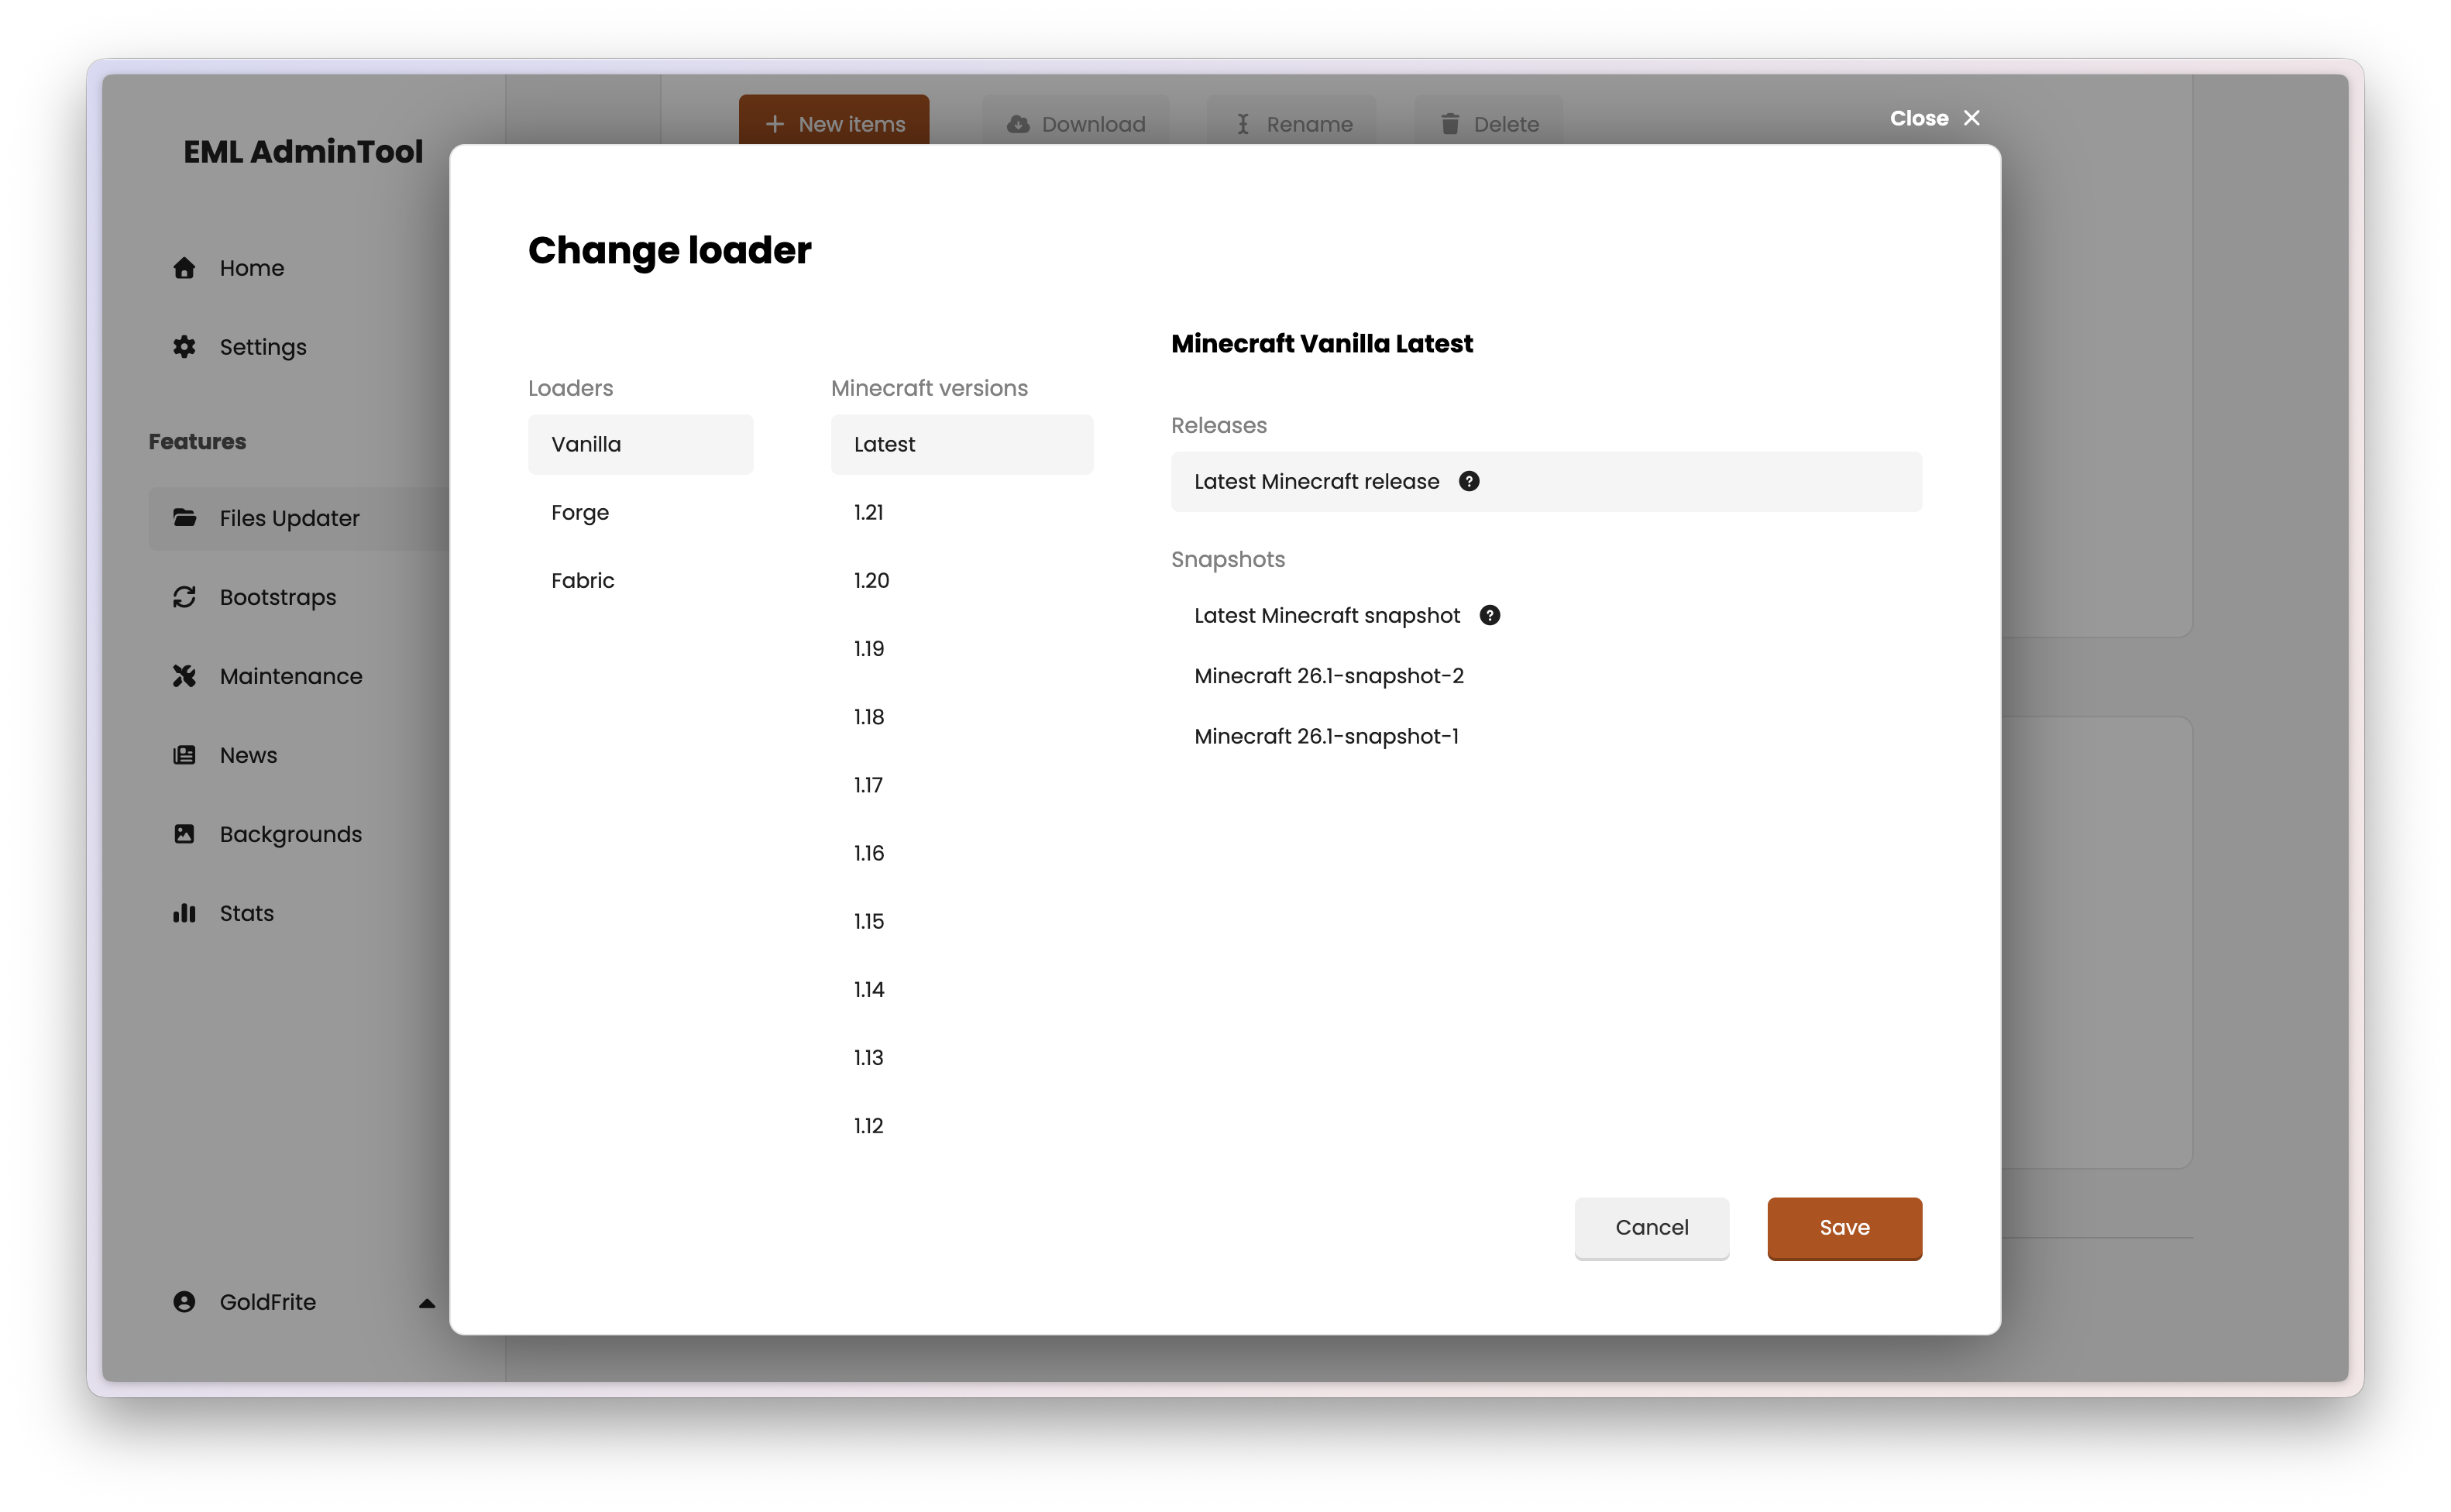Select the Latest Minecraft release option

coord(1315,481)
